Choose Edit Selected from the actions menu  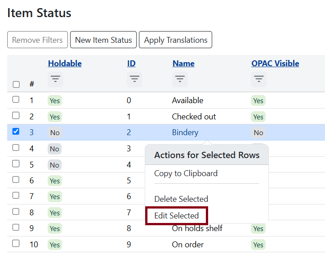point(176,216)
